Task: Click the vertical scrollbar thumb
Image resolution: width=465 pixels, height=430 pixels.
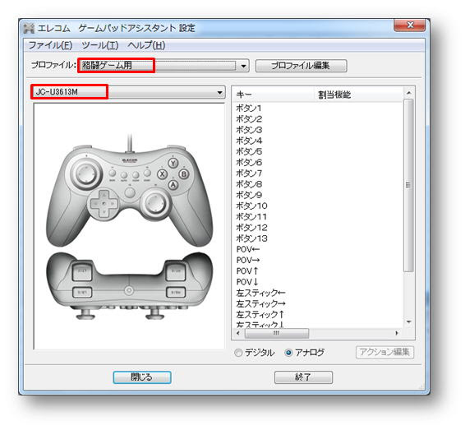Action: 409,185
